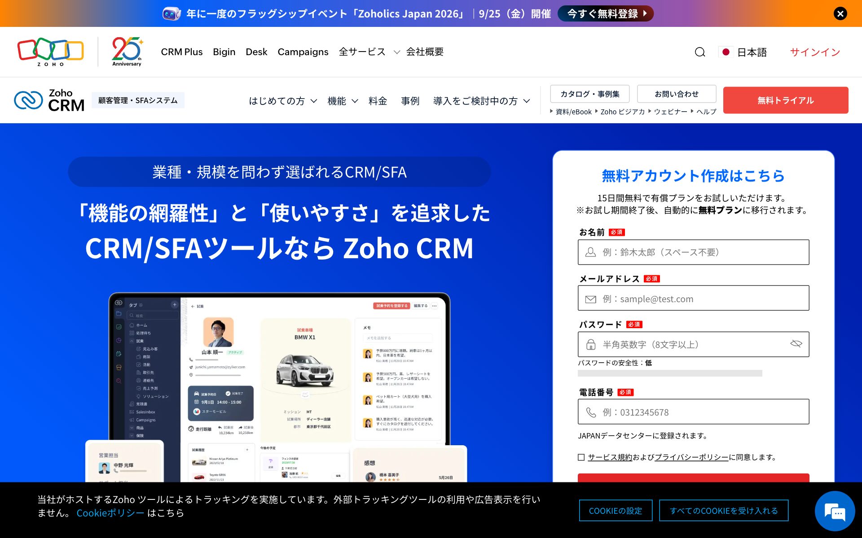Click 今すぐ無料登録 banner button
This screenshot has width=862, height=538.
click(x=605, y=13)
